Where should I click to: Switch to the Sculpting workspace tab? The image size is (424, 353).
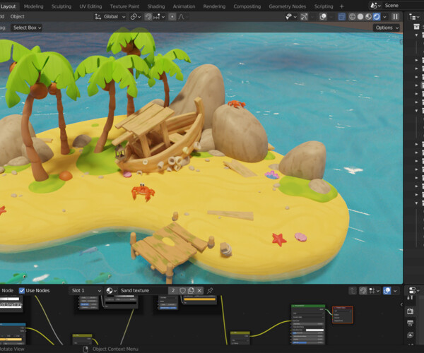click(61, 6)
